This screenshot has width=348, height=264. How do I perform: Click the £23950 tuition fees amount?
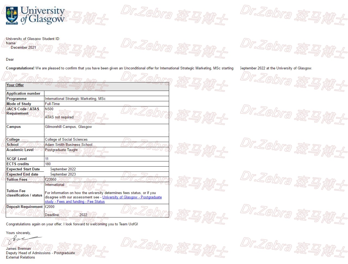coord(51,180)
